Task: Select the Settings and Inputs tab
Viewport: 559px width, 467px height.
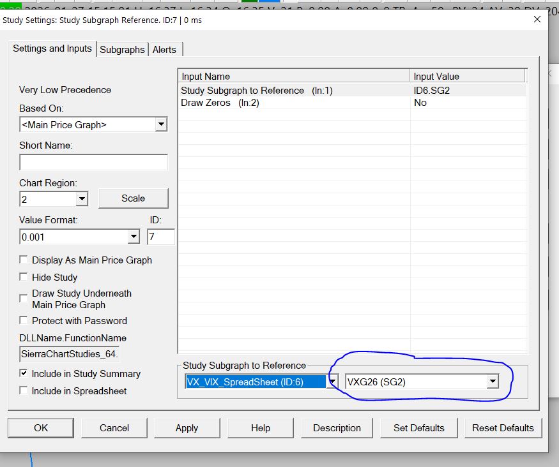Action: click(52, 48)
